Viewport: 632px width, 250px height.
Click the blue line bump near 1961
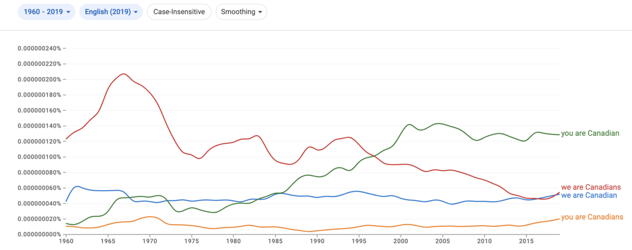click(x=77, y=186)
